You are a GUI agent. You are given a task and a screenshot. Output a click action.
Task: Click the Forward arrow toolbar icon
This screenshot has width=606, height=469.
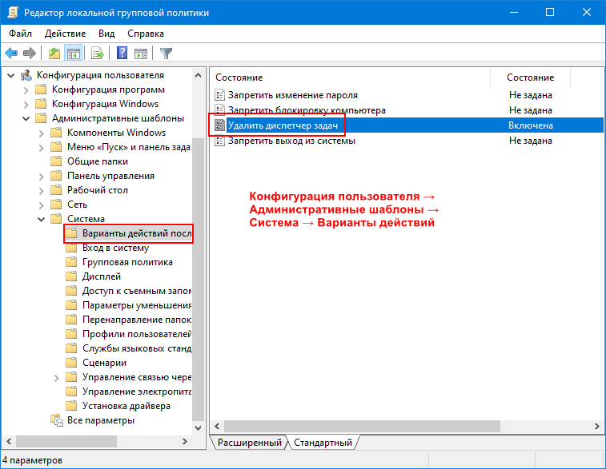point(30,54)
